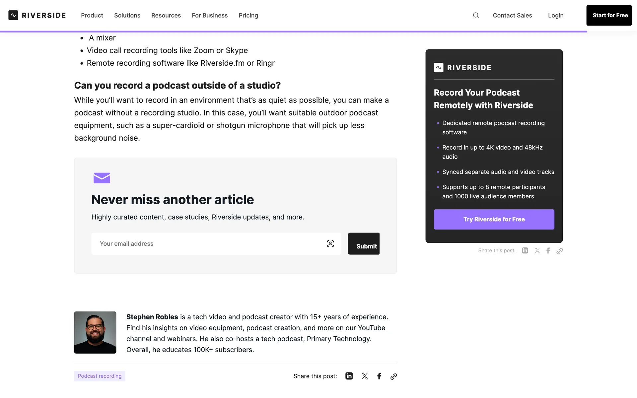Share post on Facebook from bottom bar

pos(379,376)
